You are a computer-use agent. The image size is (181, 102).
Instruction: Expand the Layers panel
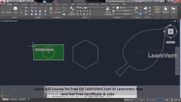click(x=86, y=17)
